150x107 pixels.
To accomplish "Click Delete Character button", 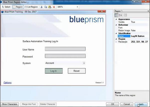I will [x=48, y=104].
